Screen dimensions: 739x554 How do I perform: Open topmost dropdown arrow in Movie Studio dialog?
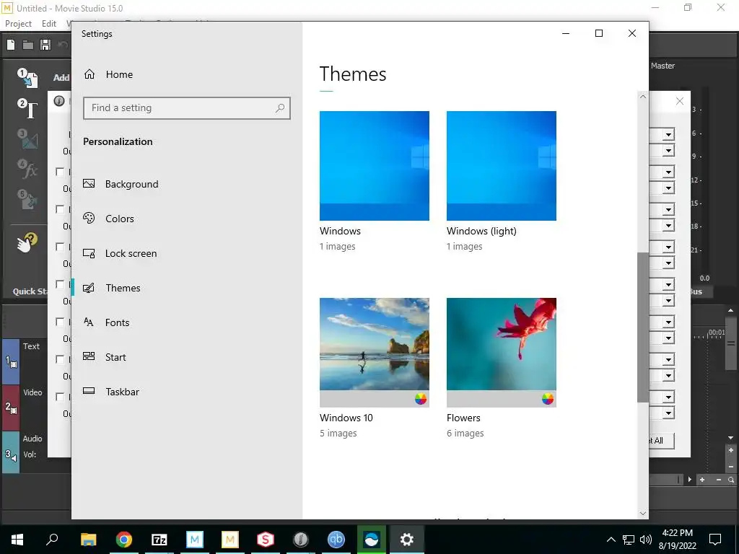[668, 135]
